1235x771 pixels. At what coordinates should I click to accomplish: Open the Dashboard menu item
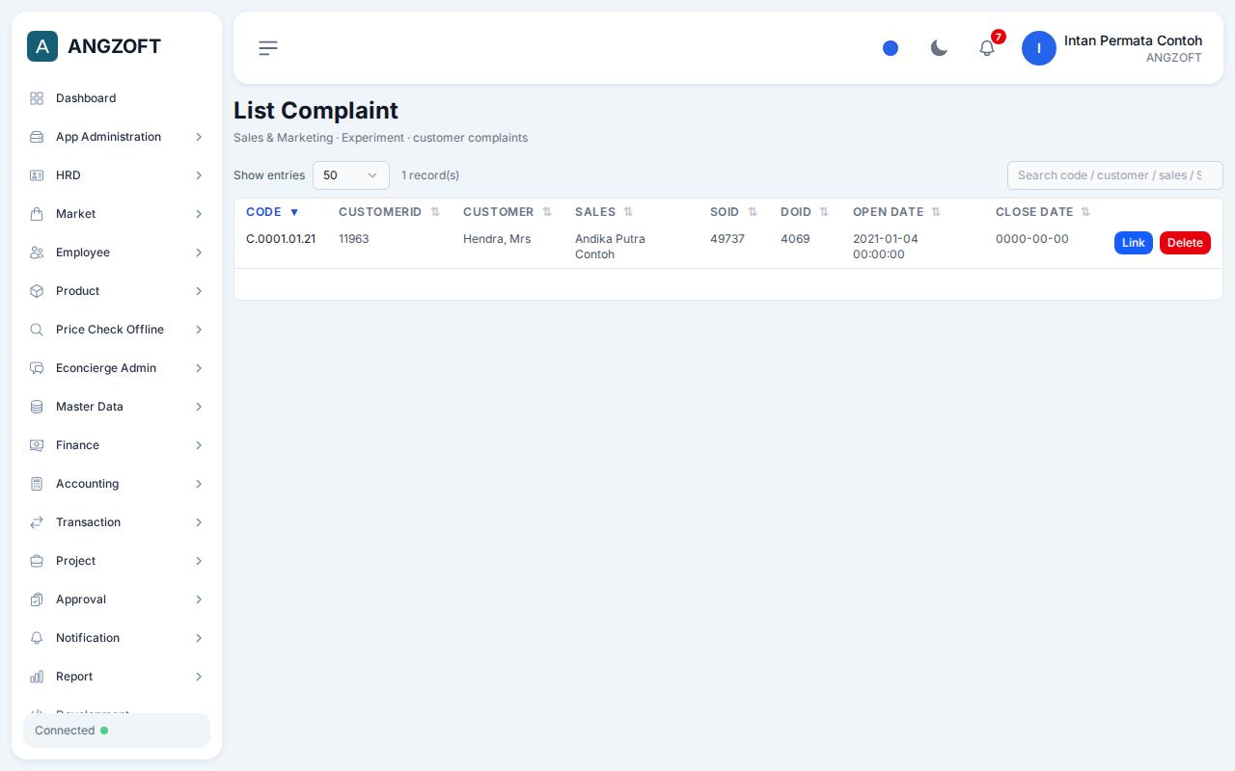pos(117,98)
